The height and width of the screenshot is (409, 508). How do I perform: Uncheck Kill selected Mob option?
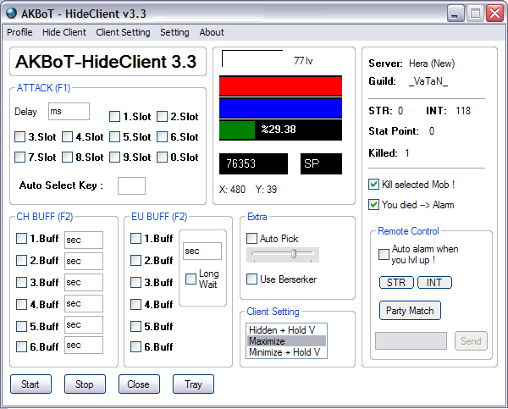tap(374, 185)
